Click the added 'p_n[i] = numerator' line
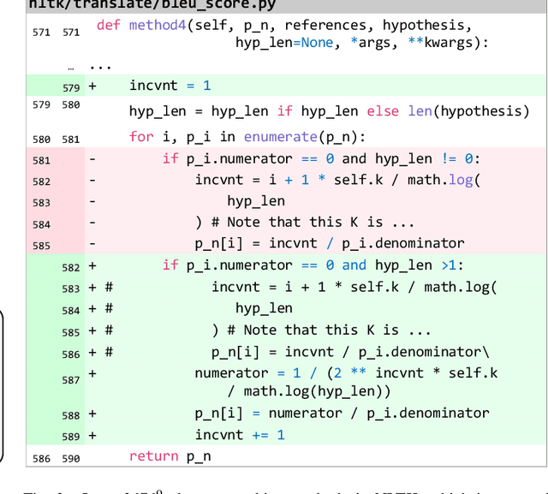The image size is (548, 494). (342, 414)
